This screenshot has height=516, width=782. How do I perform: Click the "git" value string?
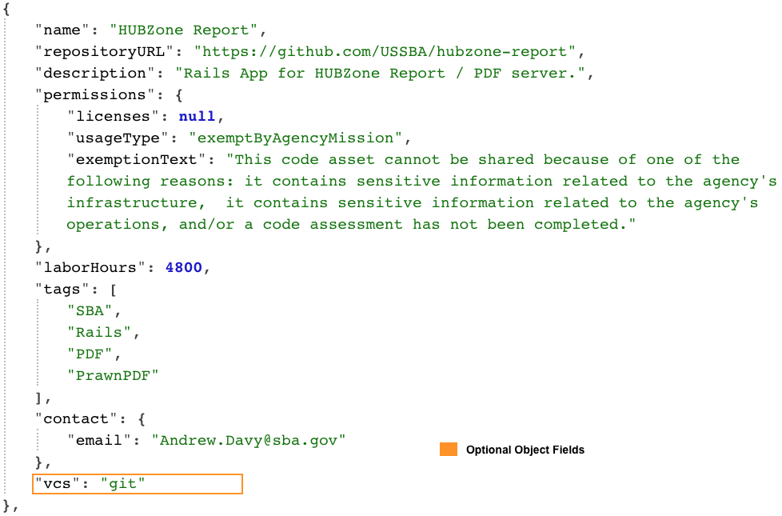click(x=123, y=484)
